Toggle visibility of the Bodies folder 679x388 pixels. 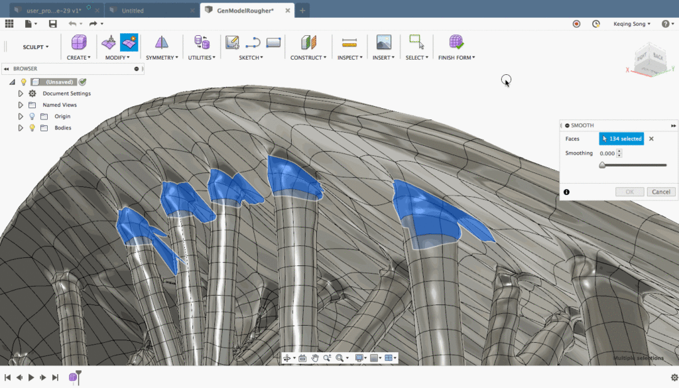[32, 127]
